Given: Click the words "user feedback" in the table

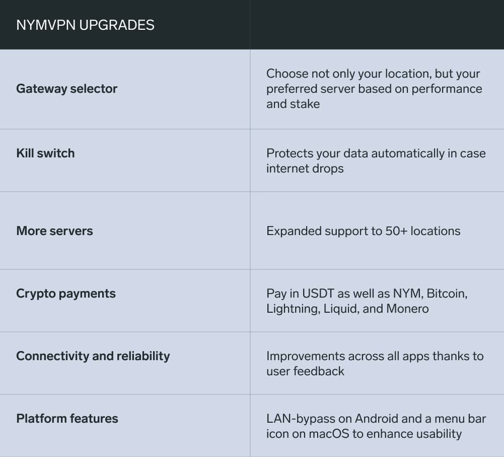Looking at the screenshot, I should point(305,371).
